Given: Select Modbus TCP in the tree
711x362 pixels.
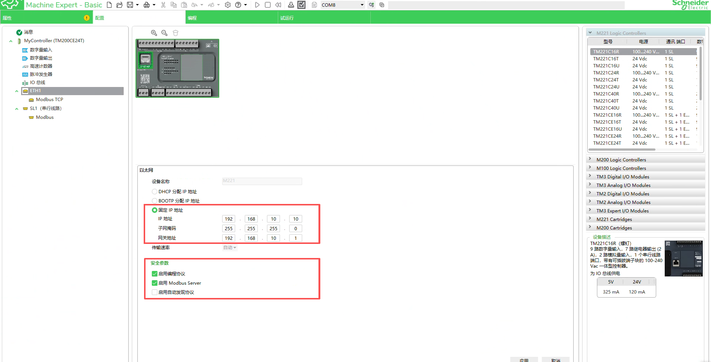Looking at the screenshot, I should [49, 100].
